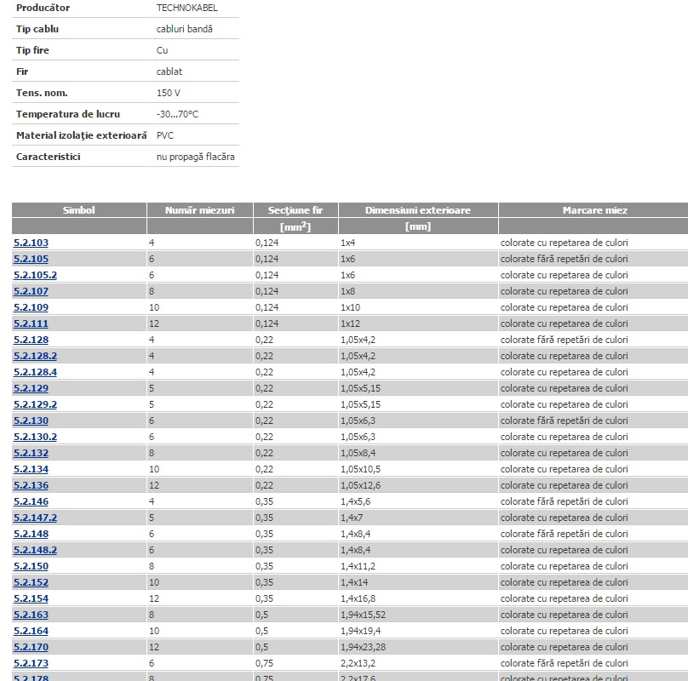Click the 5.2.170 symbol link
688x681 pixels.
pos(31,647)
